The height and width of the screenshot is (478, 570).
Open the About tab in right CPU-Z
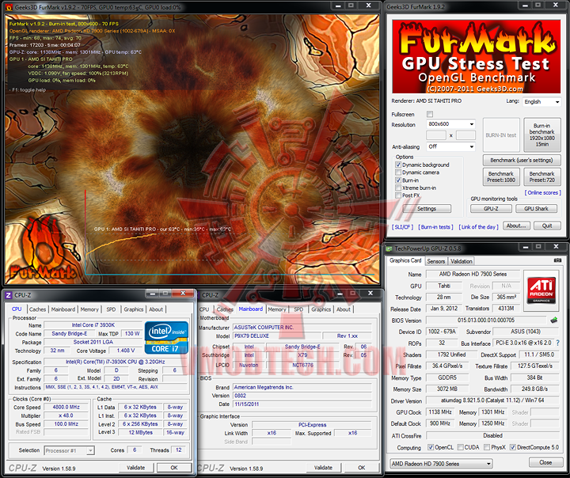[x=343, y=309]
